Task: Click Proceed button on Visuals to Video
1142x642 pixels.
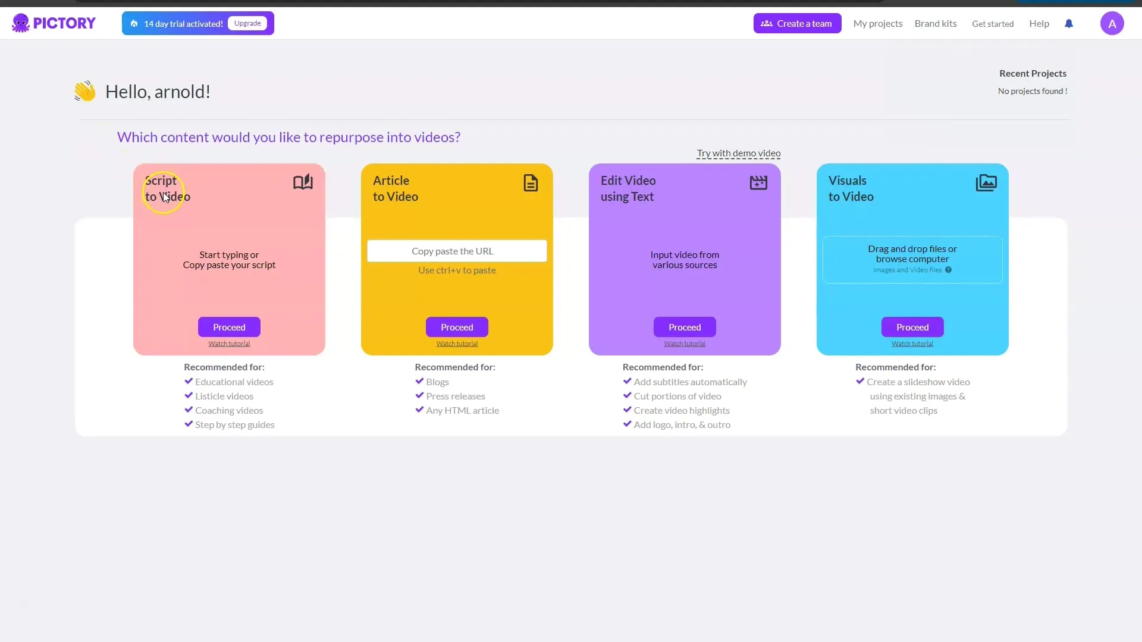Action: (912, 327)
